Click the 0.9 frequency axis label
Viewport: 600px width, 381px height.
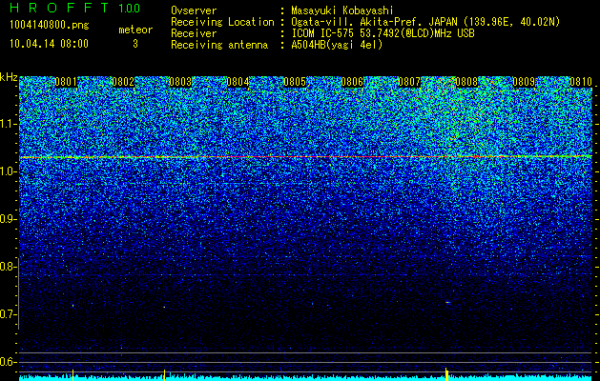pos(7,219)
